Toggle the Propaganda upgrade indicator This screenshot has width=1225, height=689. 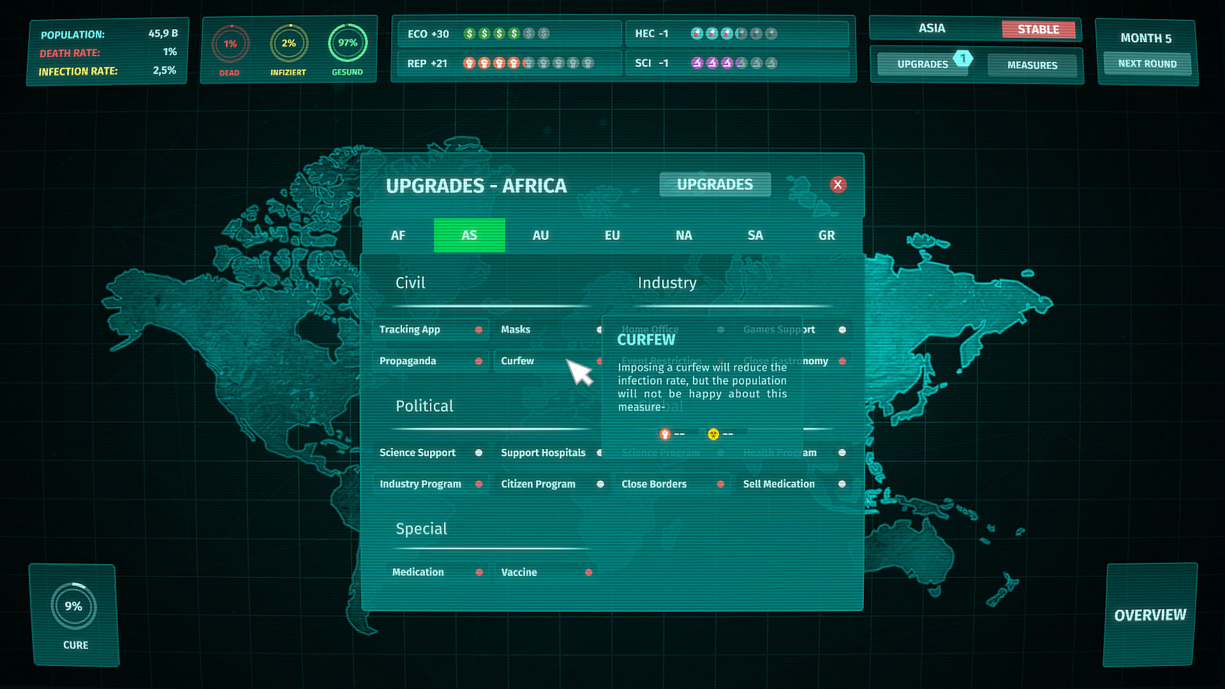479,361
